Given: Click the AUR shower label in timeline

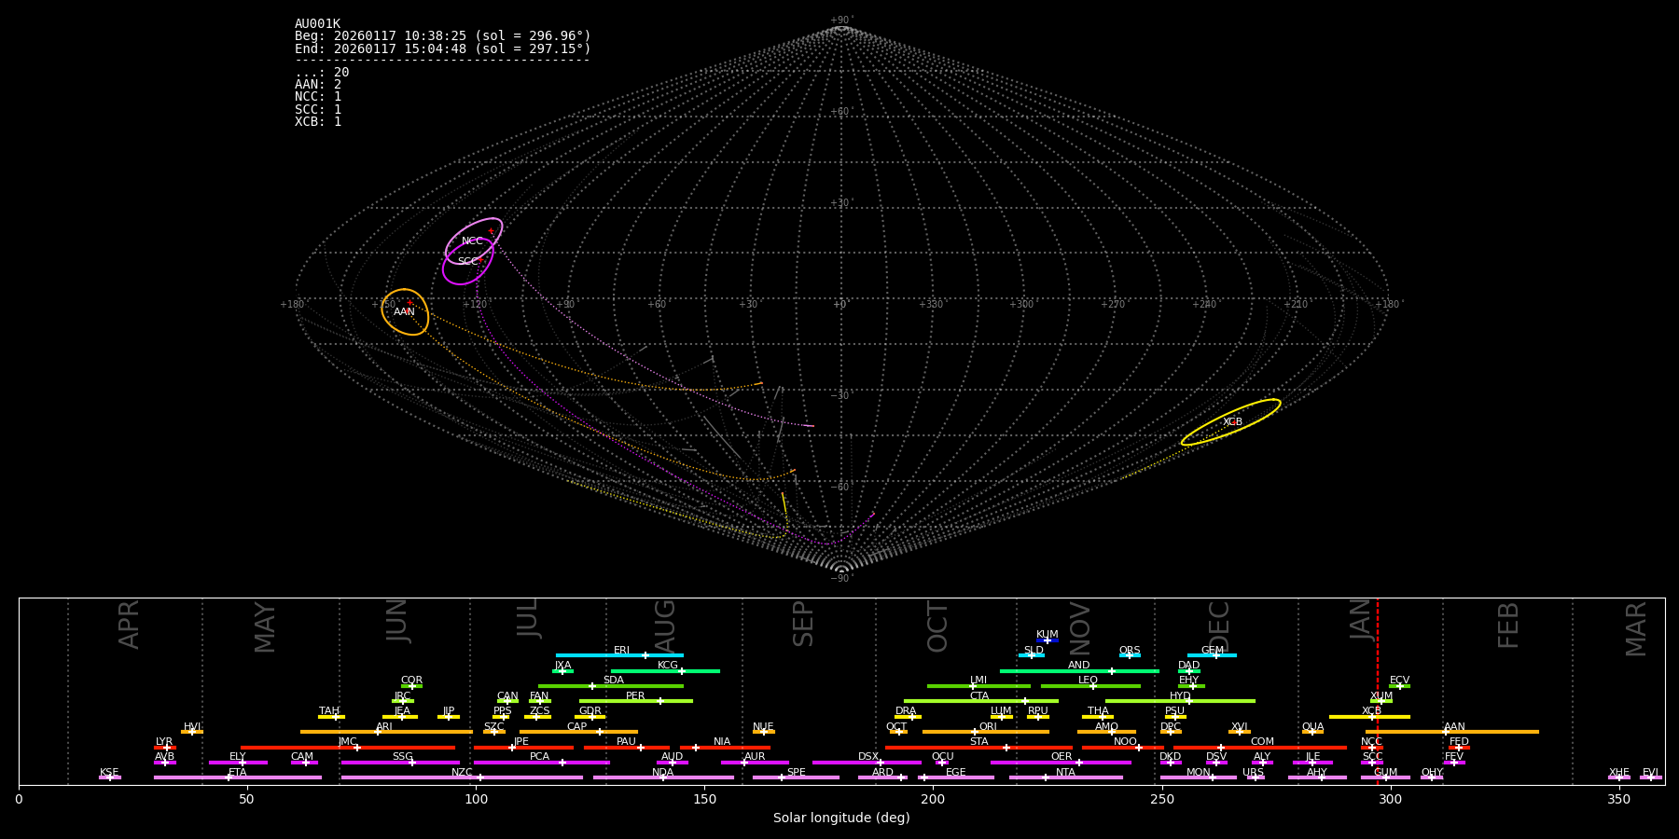Looking at the screenshot, I should pos(755,757).
